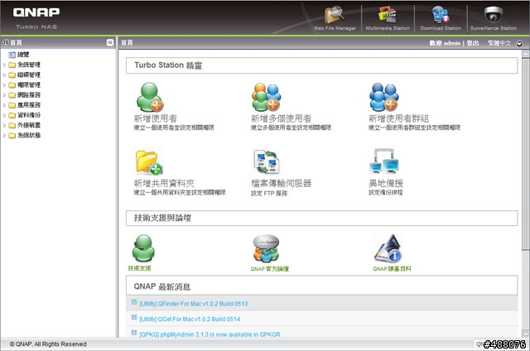Click news icon beside QGet For Mac
This screenshot has height=351, width=530.
tap(134, 318)
